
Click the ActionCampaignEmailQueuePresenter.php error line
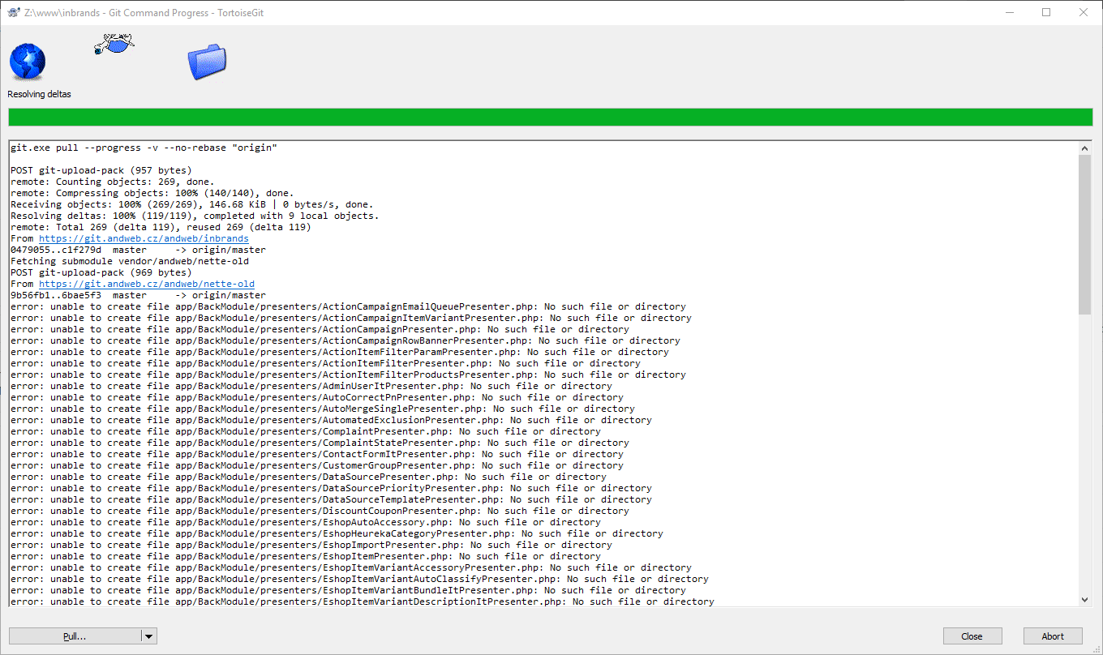tap(348, 307)
